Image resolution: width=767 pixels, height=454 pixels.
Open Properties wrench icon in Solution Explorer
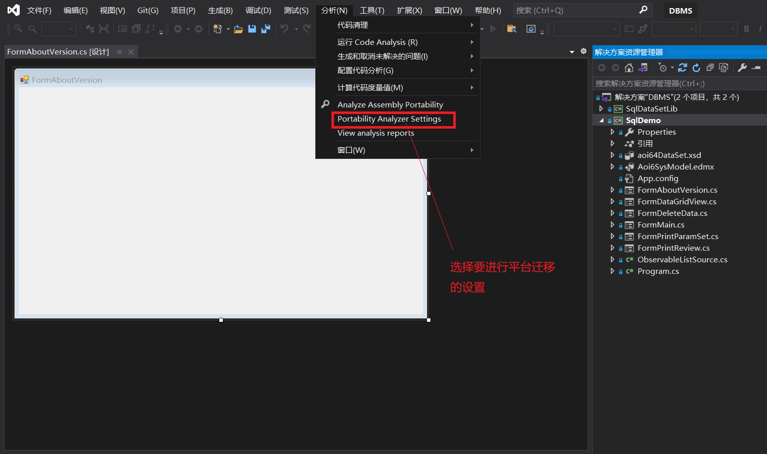click(x=742, y=68)
